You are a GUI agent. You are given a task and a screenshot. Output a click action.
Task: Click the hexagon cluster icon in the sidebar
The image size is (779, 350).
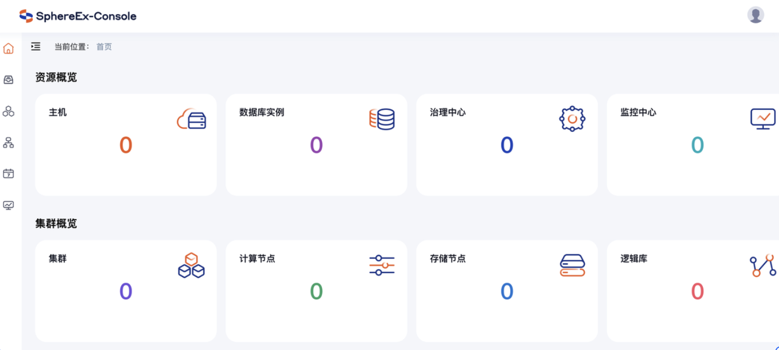[x=9, y=111]
